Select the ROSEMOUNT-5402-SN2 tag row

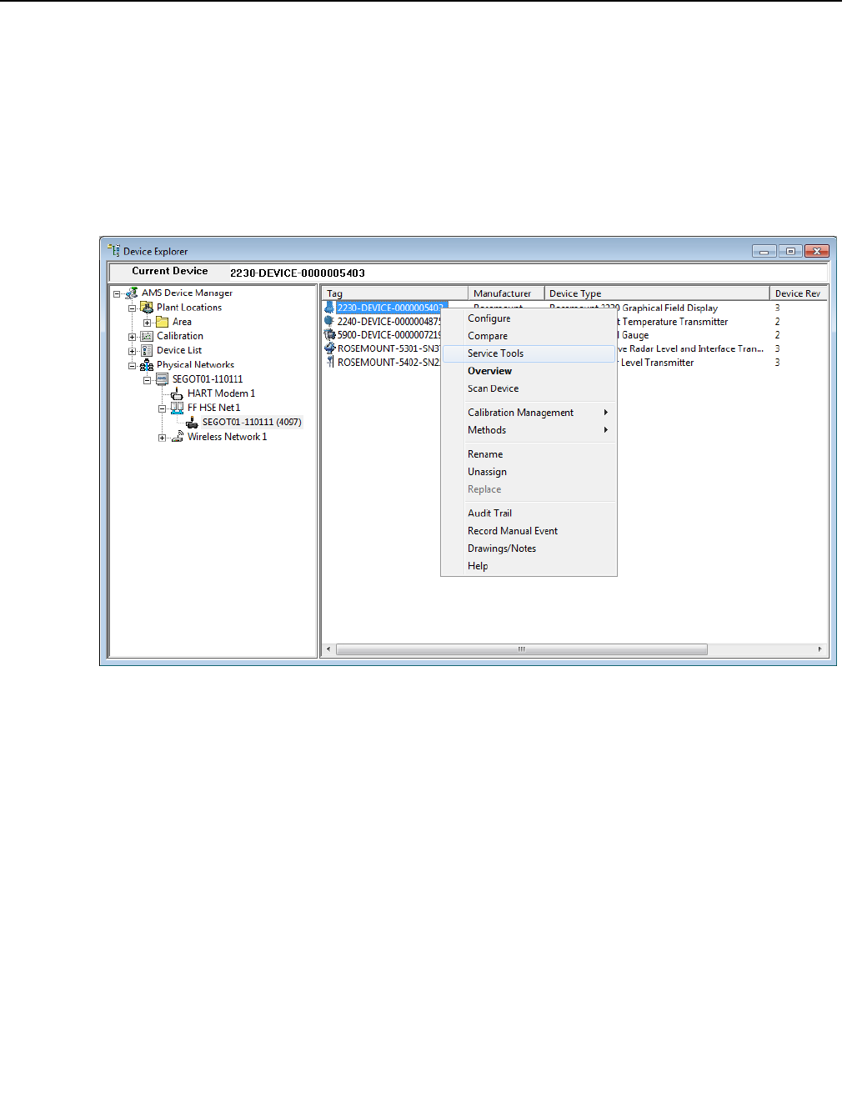coord(388,363)
